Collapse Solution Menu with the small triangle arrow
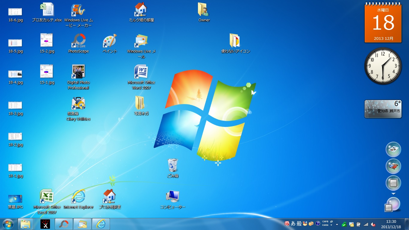This screenshot has width=409, height=230. [x=393, y=194]
